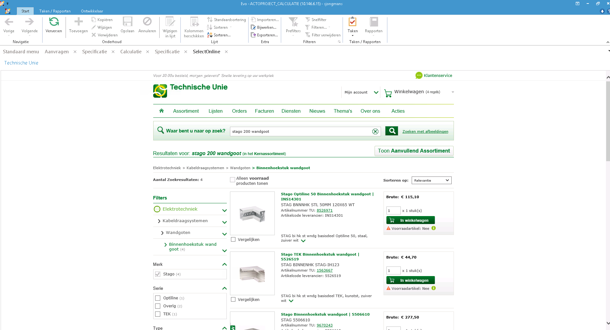610x330 pixels.
Task: Check Vergelijken for Stago Optiline 50
Action: (233, 239)
